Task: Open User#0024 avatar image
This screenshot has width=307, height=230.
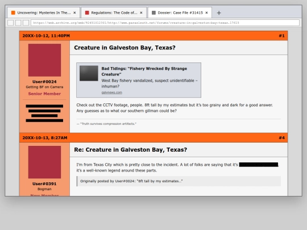Action: (x=44, y=60)
